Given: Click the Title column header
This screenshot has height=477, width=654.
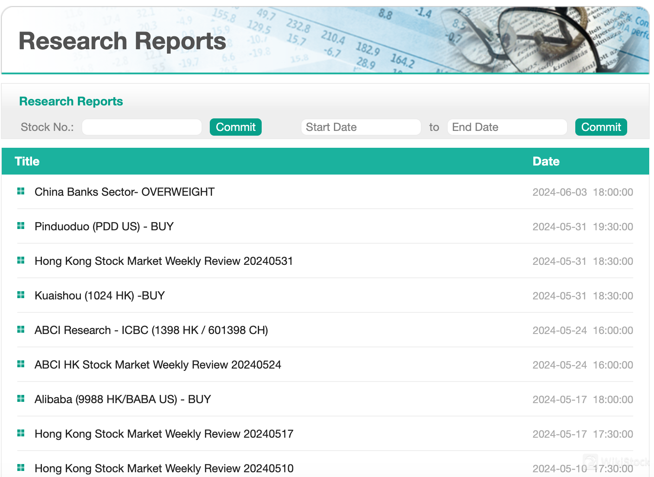Looking at the screenshot, I should point(27,161).
